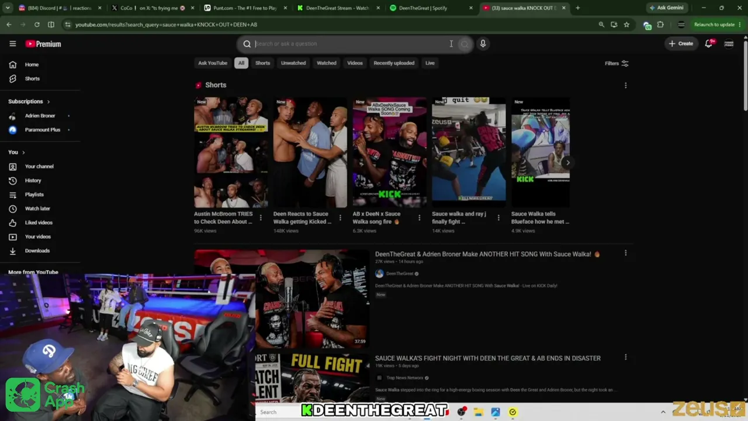Switch to the Discord browser tab
The height and width of the screenshot is (421, 748).
click(58, 8)
